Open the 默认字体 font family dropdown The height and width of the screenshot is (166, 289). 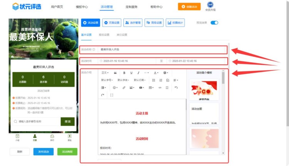[123, 80]
